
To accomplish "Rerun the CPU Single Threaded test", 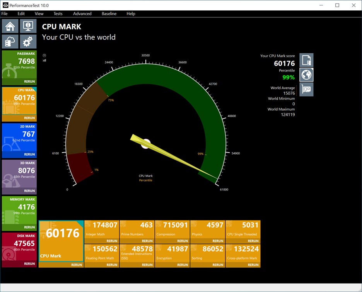I will click(253, 241).
